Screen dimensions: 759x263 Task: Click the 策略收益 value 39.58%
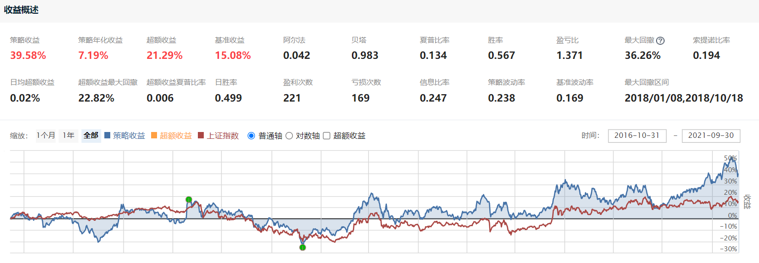(x=28, y=55)
